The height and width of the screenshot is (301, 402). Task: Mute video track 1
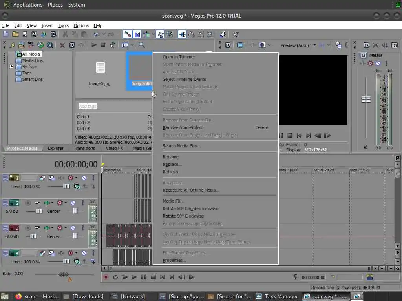click(84, 178)
